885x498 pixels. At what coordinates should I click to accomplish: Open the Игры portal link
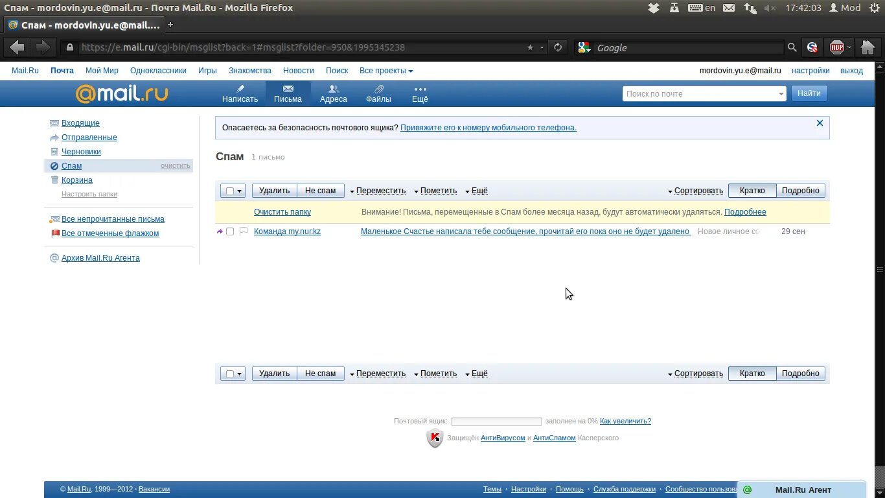pos(207,71)
